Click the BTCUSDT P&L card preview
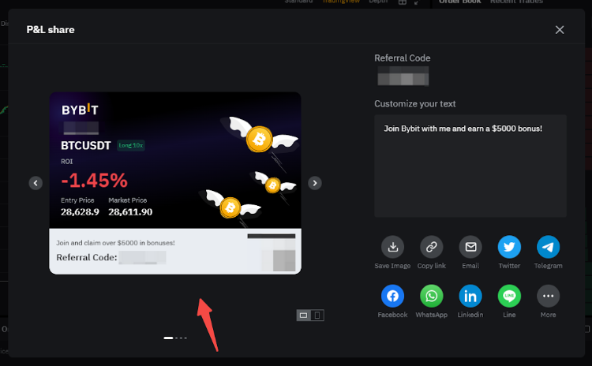 [175, 183]
